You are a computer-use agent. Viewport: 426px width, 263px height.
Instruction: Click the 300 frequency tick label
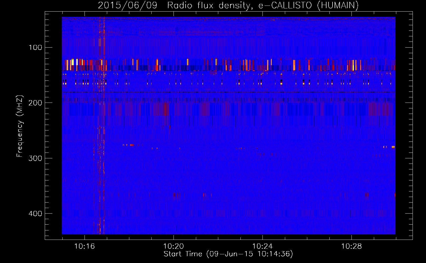pos(36,158)
